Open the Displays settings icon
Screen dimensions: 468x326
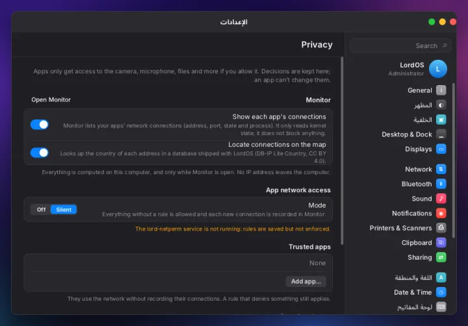[441, 149]
